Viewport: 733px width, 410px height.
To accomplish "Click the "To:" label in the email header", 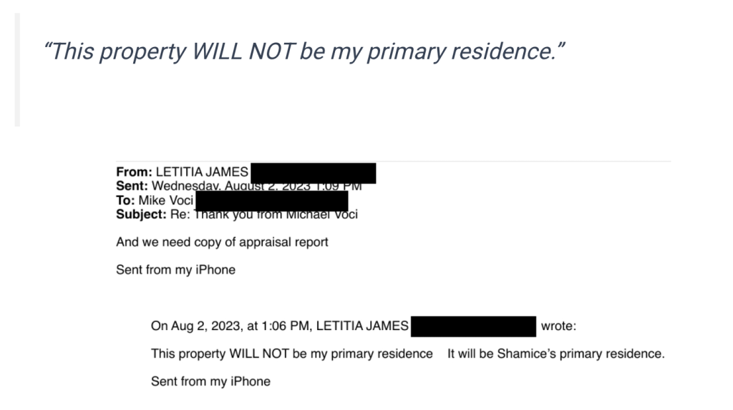I will 126,200.
